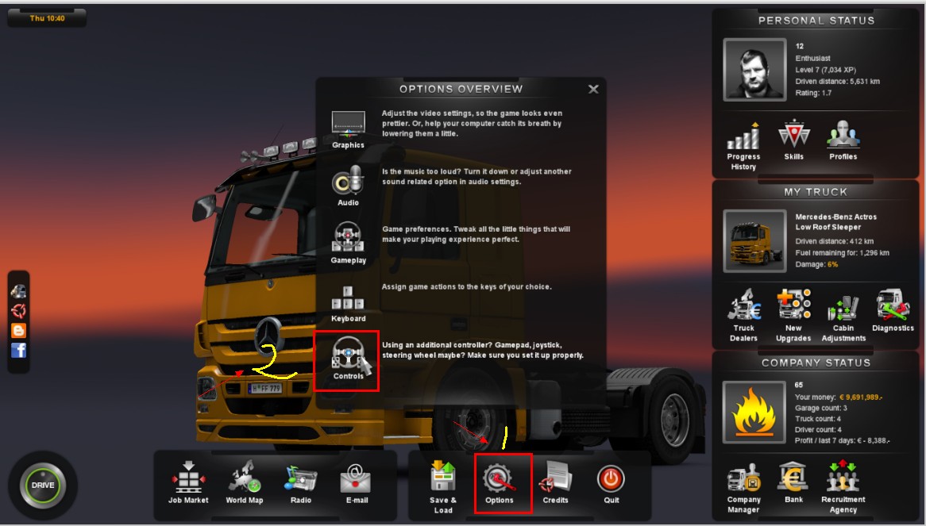Click 'Fuel remaining for: 1,296 km' text
Screen dimensions: 926x526
(x=842, y=253)
